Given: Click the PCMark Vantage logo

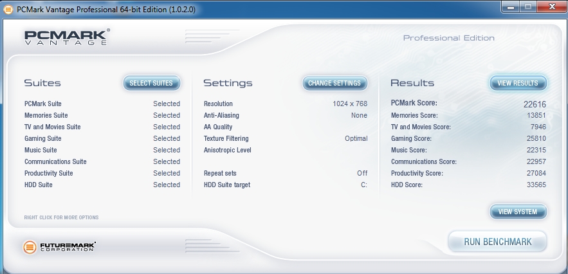Looking at the screenshot, I should (x=67, y=37).
